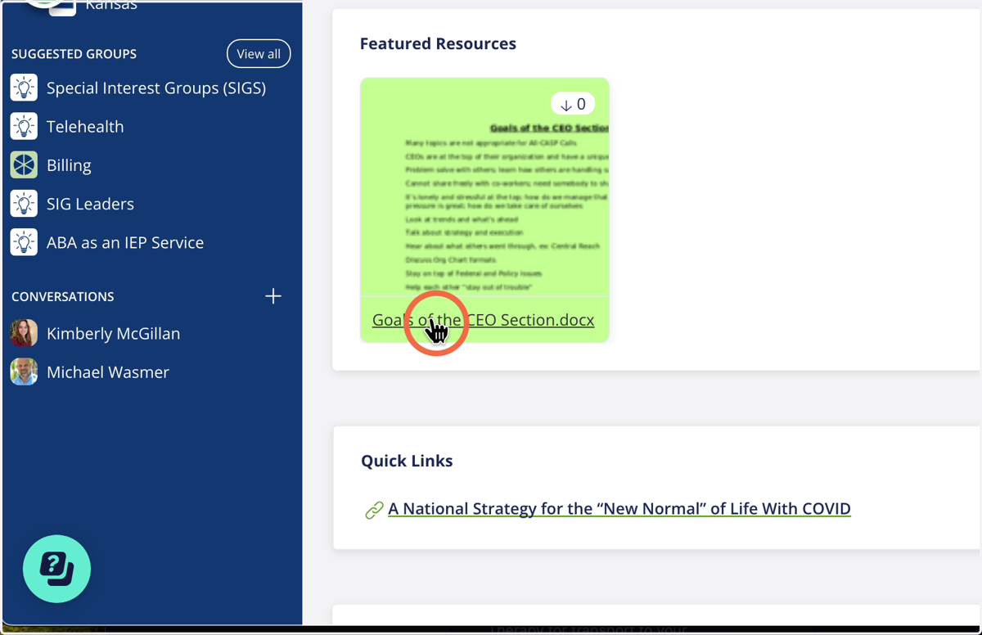The image size is (982, 635).
Task: Open ABA as an IEP Service group
Action: pyautogui.click(x=125, y=242)
